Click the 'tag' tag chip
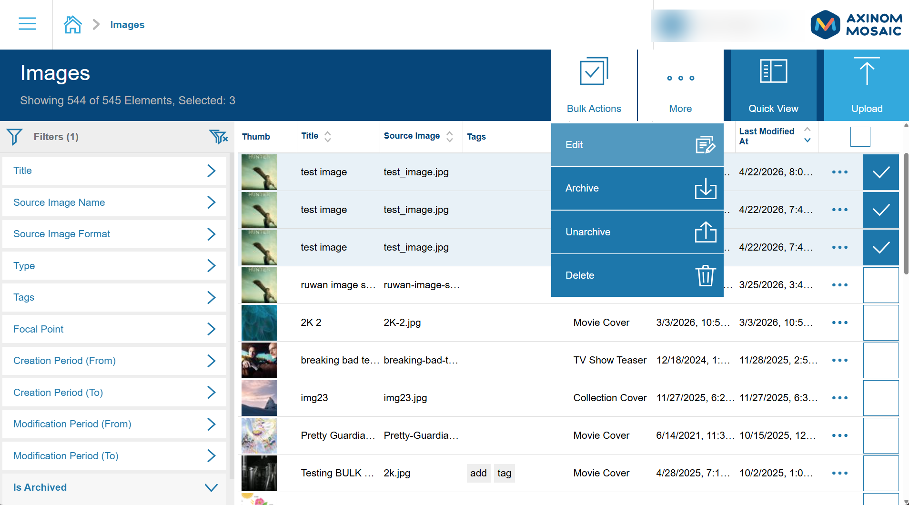Image resolution: width=909 pixels, height=505 pixels. [504, 473]
